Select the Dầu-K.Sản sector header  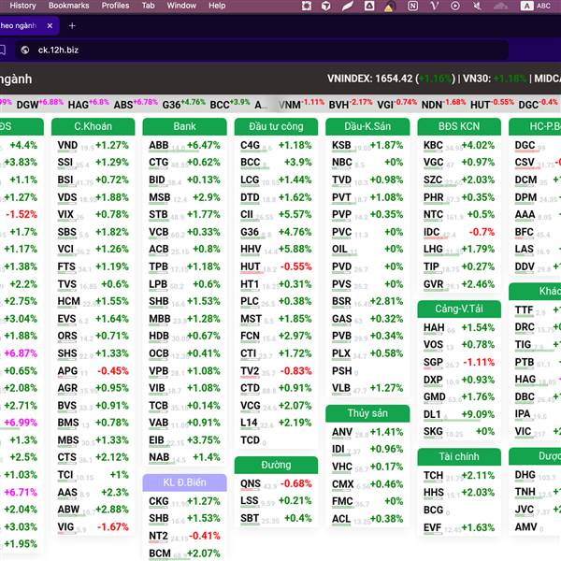[x=367, y=126]
